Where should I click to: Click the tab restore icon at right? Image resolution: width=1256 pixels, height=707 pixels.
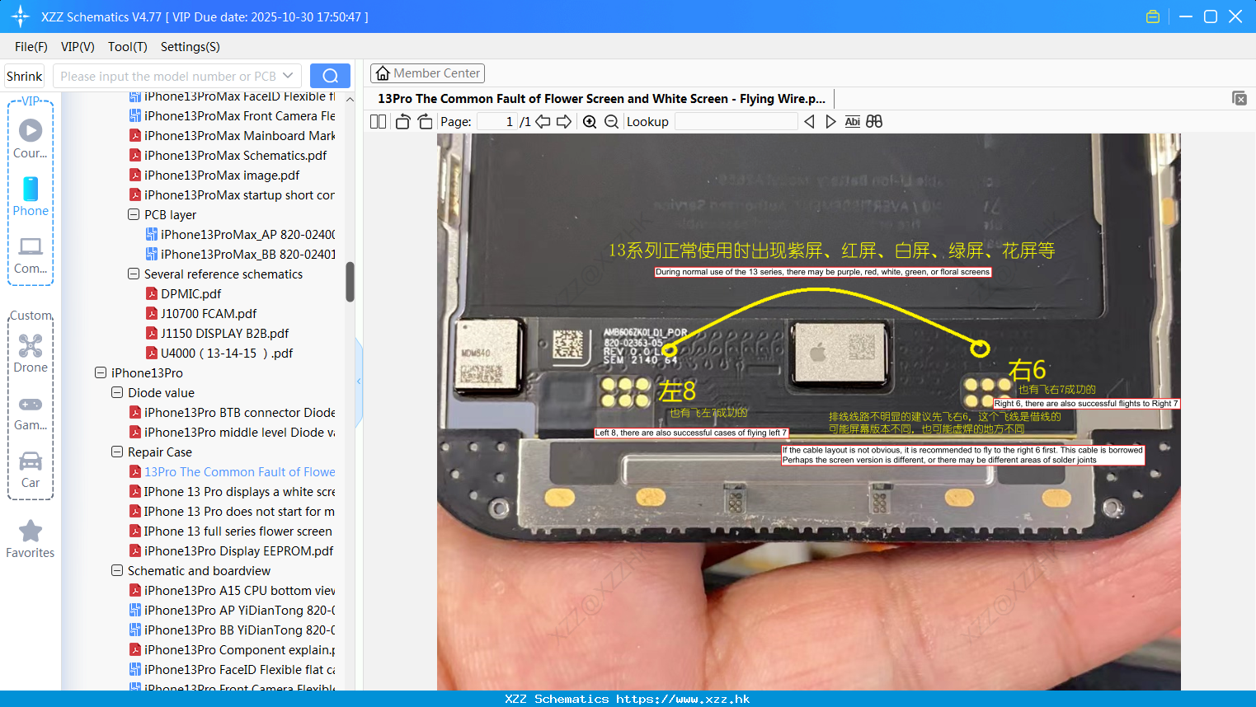[1240, 98]
